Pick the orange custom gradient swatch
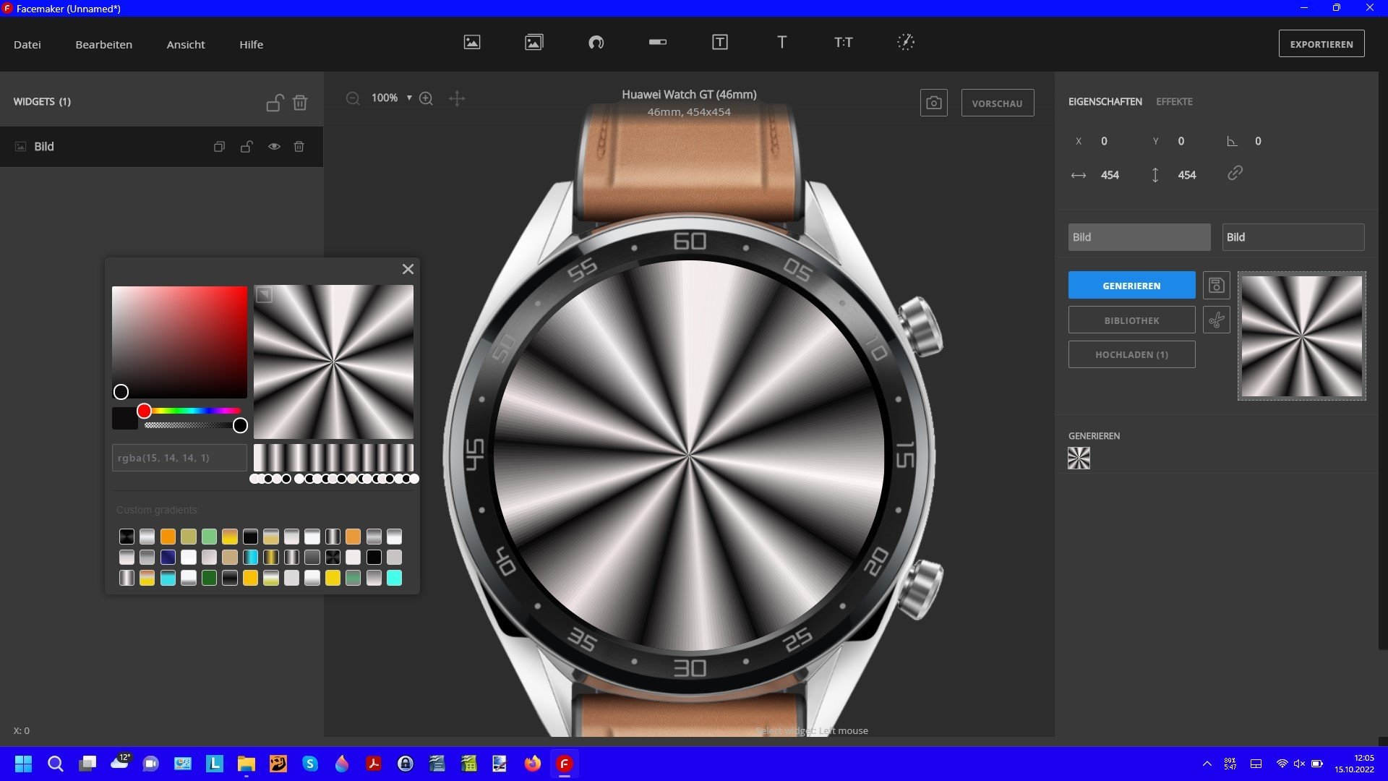The image size is (1388, 781). (x=168, y=537)
